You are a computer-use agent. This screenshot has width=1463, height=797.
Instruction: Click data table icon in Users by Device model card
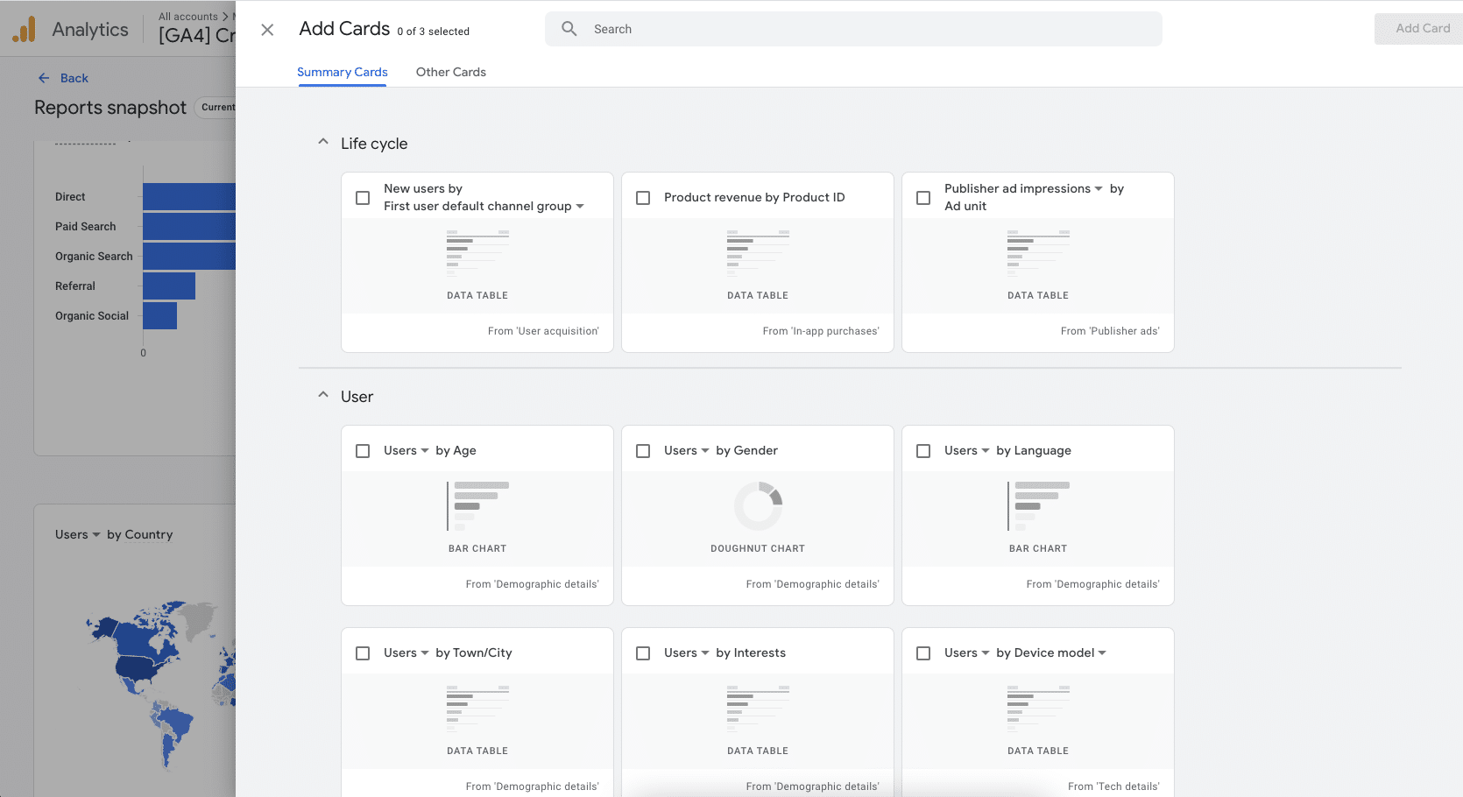tap(1038, 709)
